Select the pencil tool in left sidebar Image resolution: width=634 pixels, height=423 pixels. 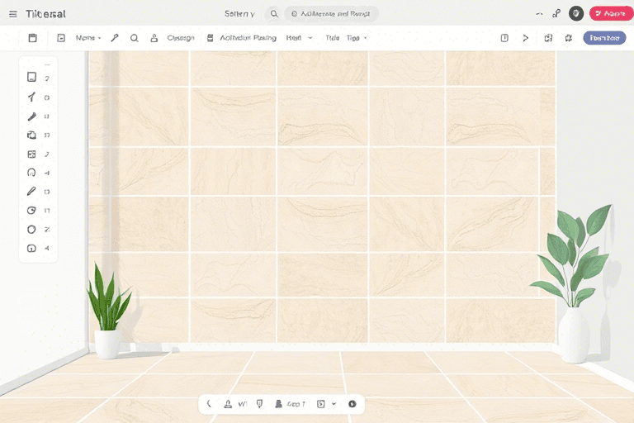click(x=31, y=192)
